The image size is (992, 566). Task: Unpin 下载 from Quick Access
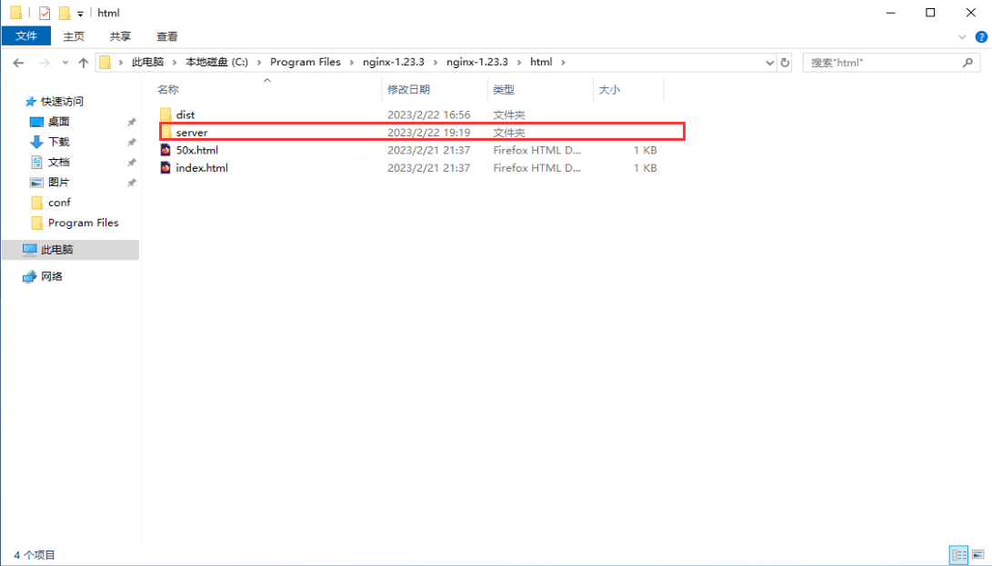(131, 142)
